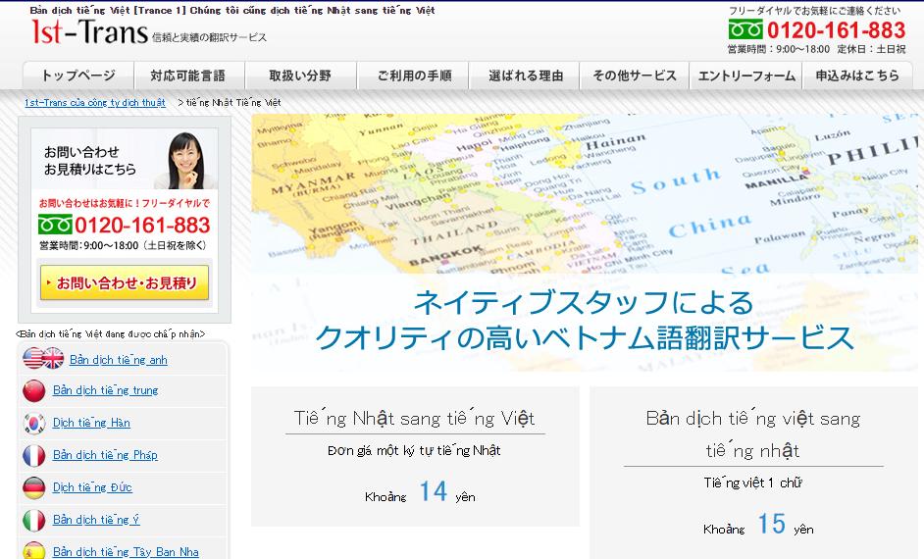Viewport: 924px width, 559px height.
Task: Click the Đơn giá một ký tự tiếng Nhật text
Action: point(414,450)
